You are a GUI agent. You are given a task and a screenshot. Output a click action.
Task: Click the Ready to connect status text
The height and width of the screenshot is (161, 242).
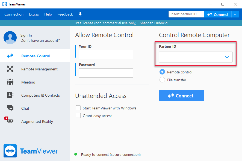tap(111, 154)
